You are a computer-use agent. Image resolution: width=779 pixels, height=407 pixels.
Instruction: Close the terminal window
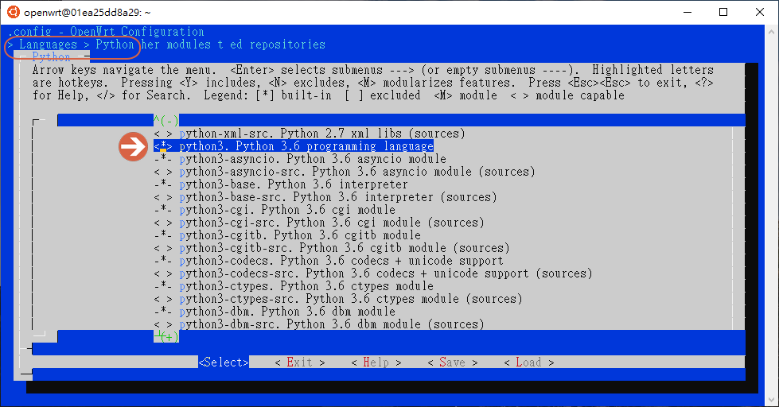click(760, 12)
